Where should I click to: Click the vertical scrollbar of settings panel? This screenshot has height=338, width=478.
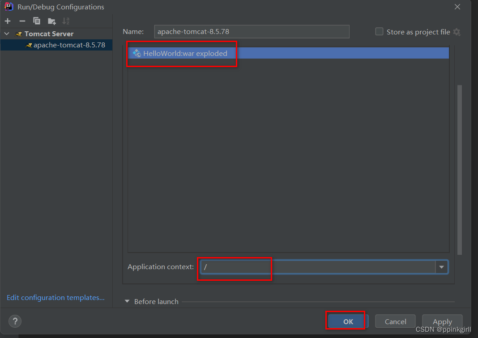click(x=459, y=170)
